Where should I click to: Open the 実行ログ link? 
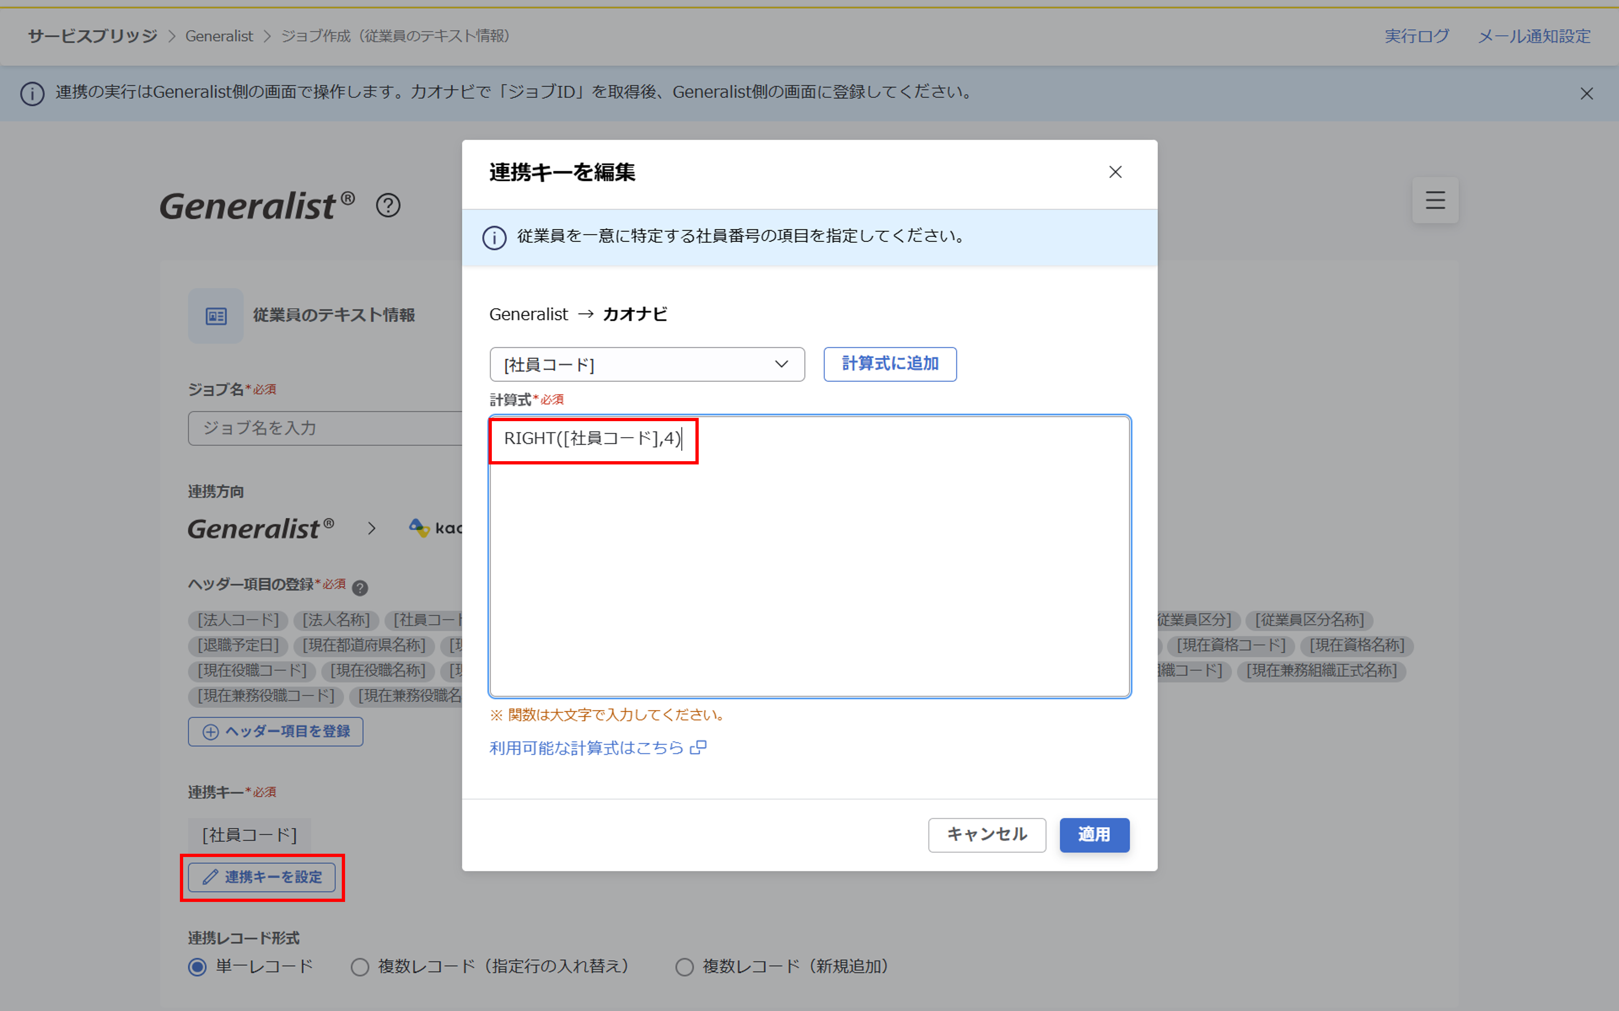1416,36
